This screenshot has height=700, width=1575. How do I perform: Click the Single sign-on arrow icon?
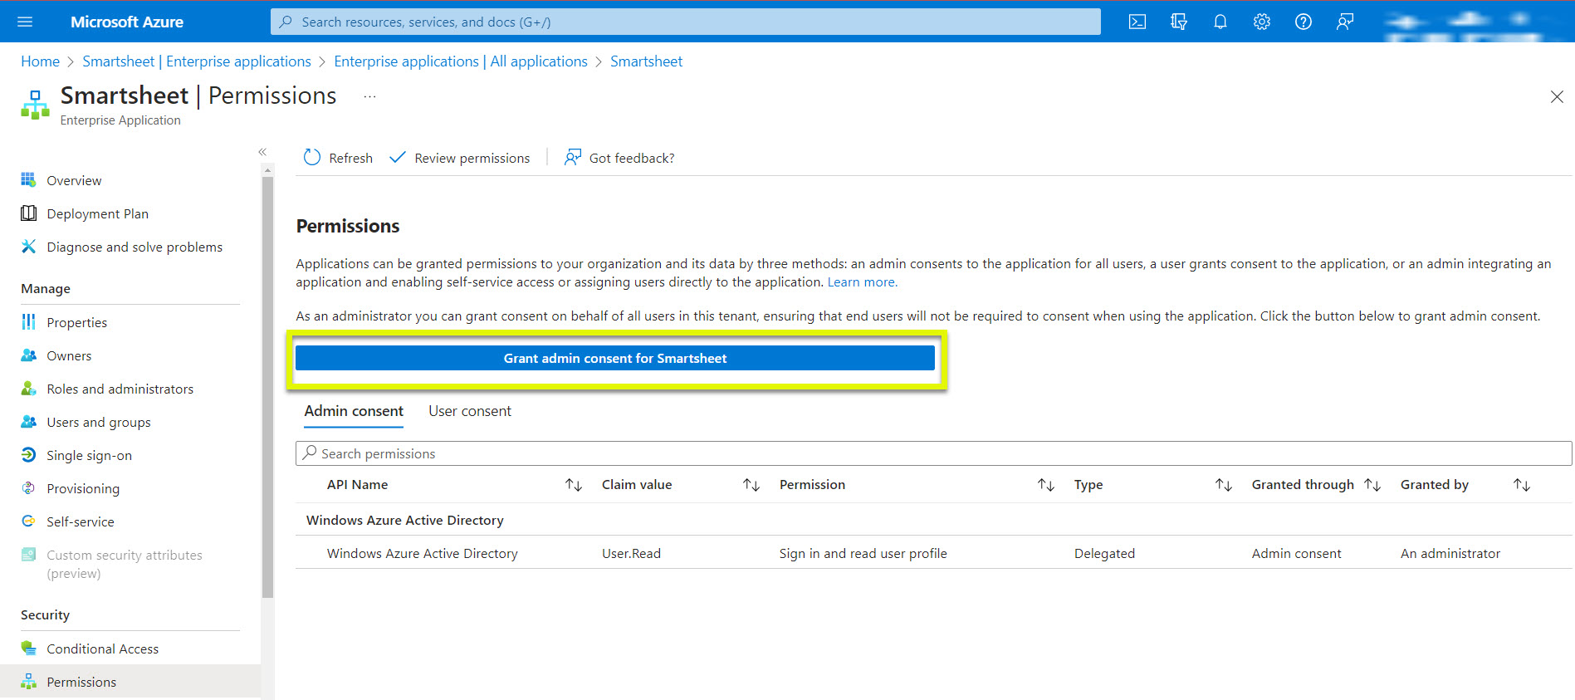[x=28, y=455]
